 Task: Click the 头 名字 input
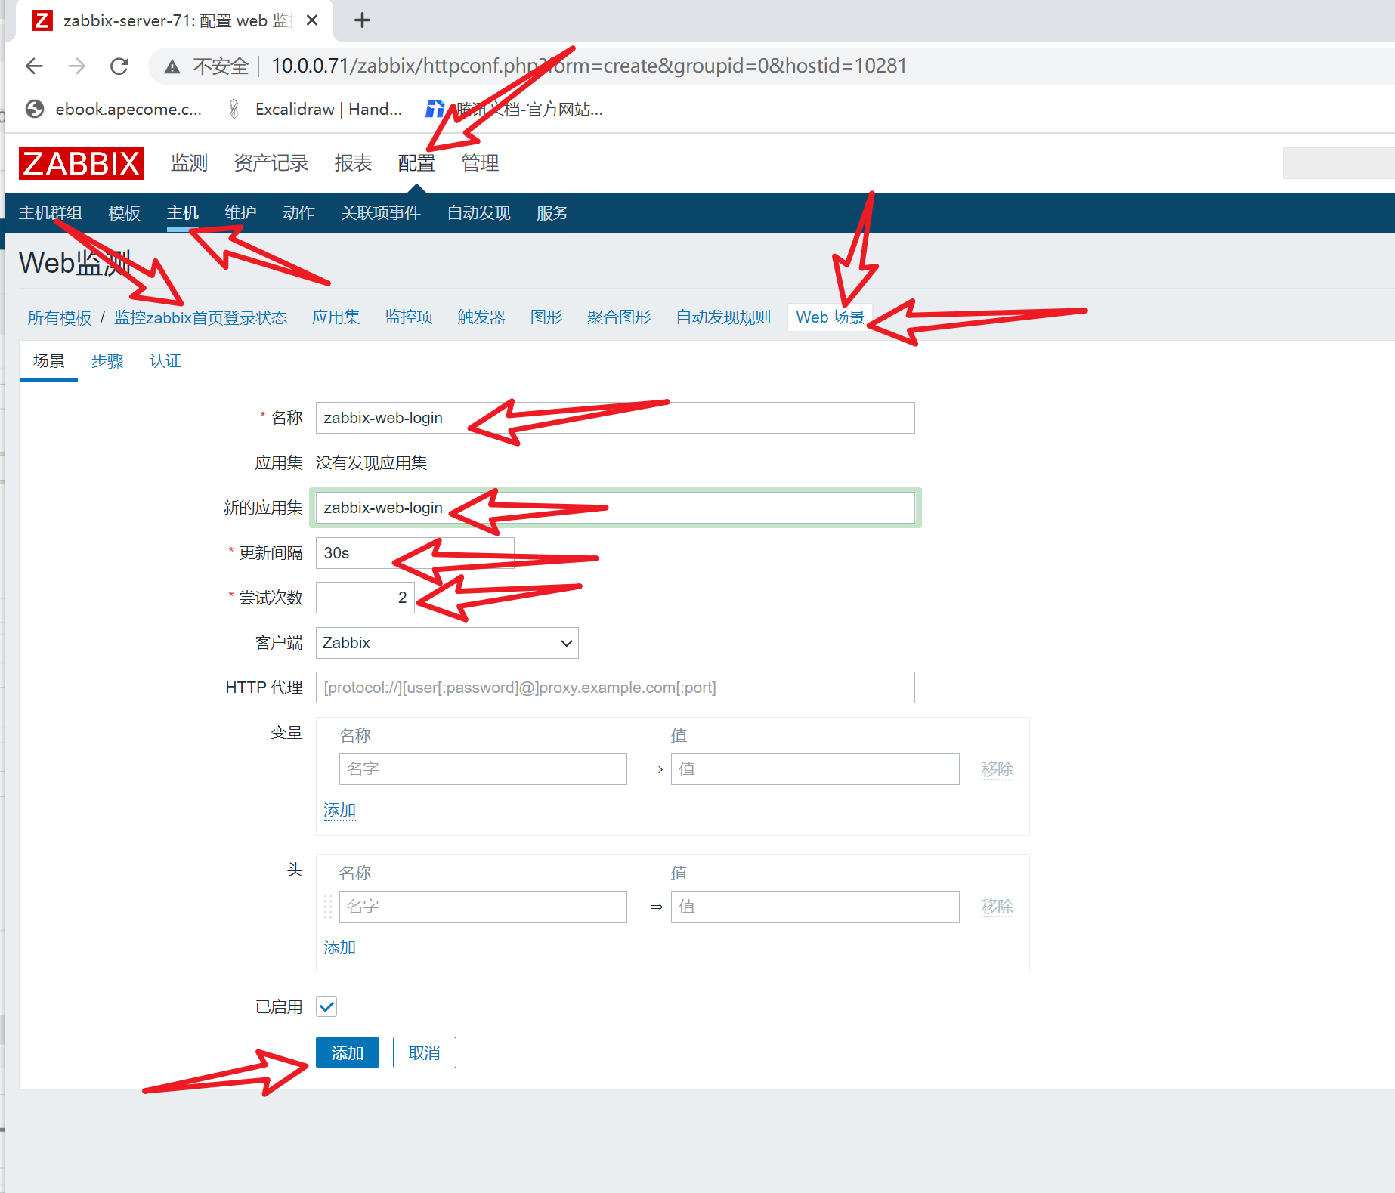[483, 907]
